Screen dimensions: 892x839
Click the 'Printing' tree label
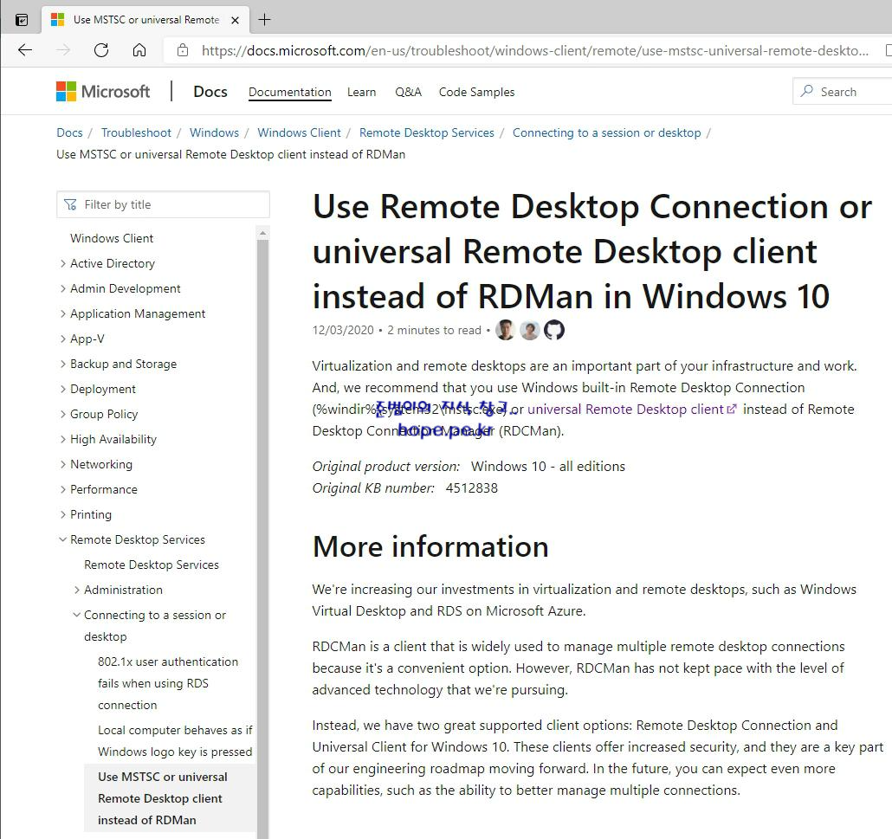click(90, 514)
